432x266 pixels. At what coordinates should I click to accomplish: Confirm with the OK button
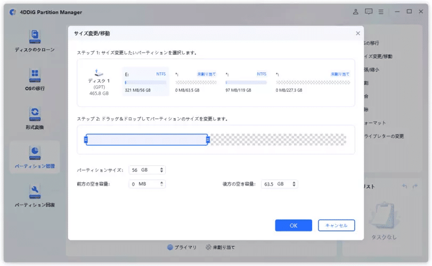(x=294, y=225)
